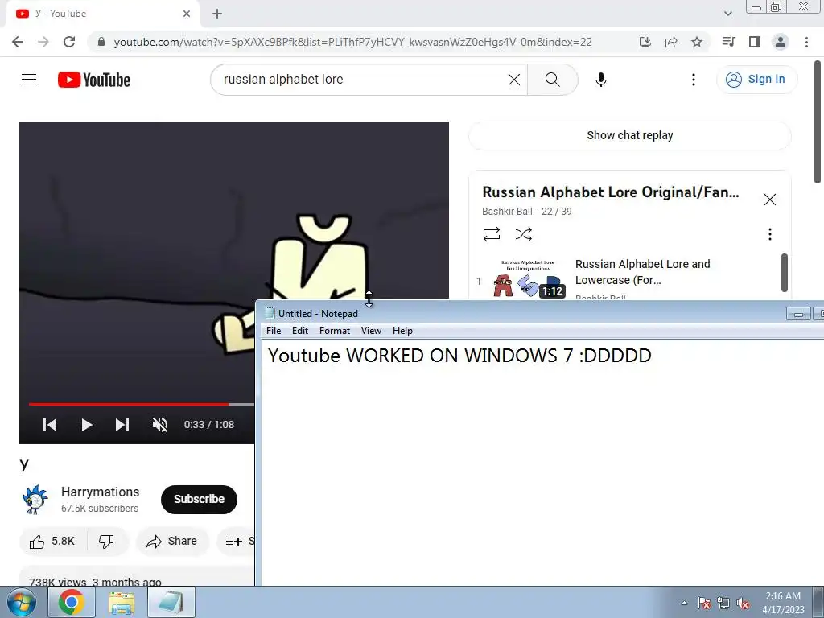Open the playlist three-dot options menu
The height and width of the screenshot is (618, 824).
[770, 234]
